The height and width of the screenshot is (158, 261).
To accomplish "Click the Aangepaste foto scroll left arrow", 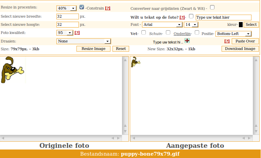I will pos(134,138).
